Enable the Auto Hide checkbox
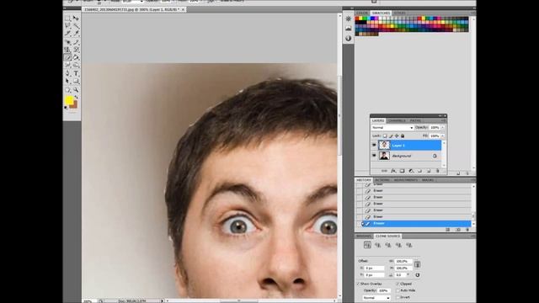This screenshot has height=303, width=539. [398, 290]
